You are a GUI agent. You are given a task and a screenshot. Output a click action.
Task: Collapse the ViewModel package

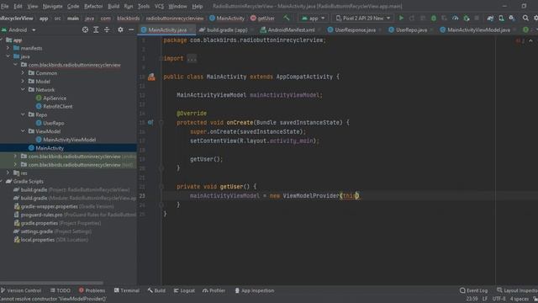pos(23,131)
